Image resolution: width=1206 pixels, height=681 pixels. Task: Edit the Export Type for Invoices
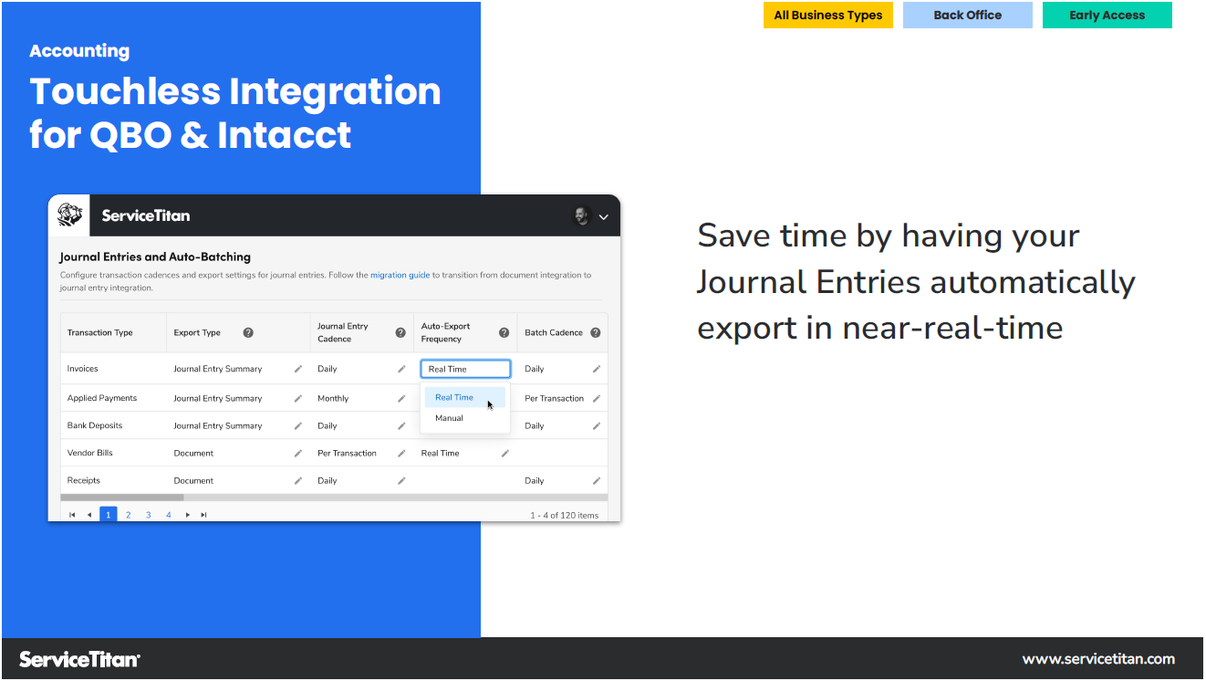[x=298, y=368]
